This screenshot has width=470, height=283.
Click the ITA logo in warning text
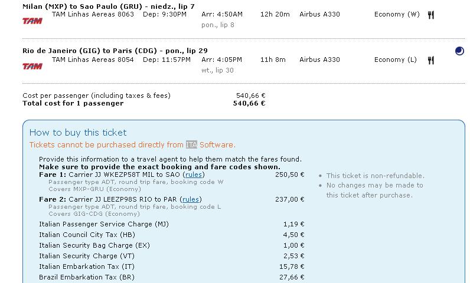pos(191,145)
